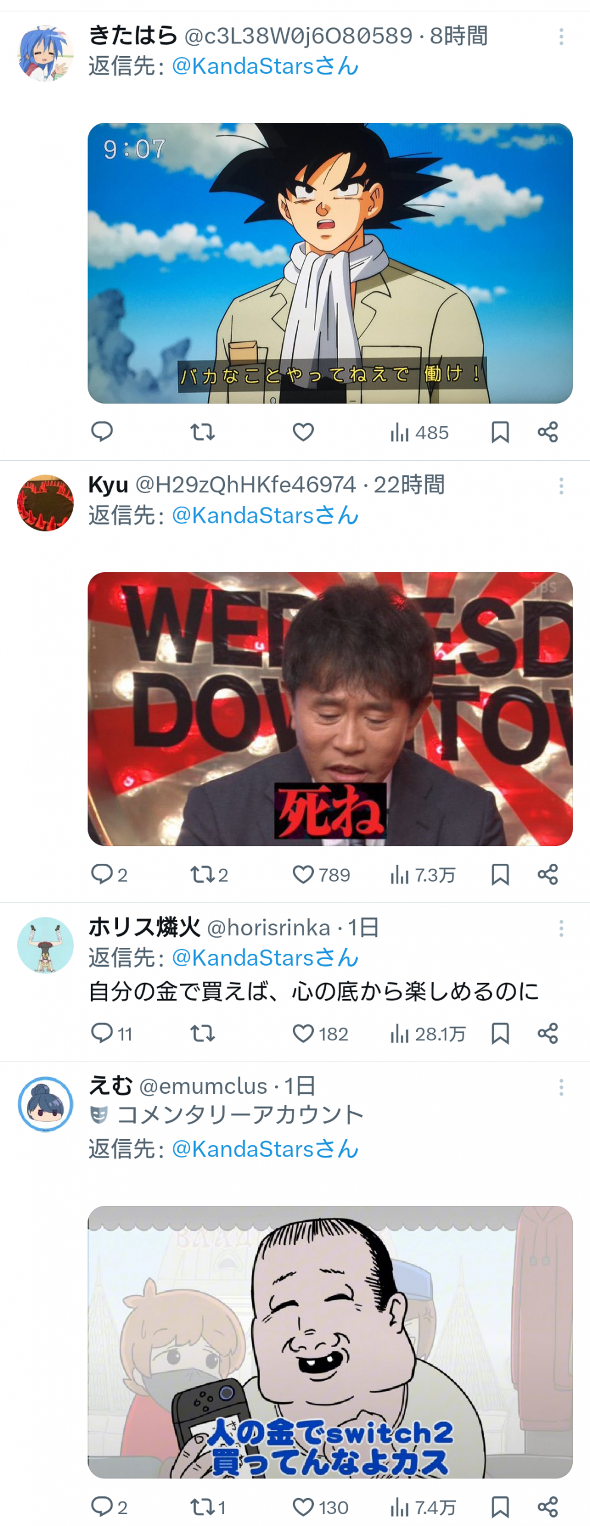The image size is (590, 1526).
Task: Share Kyu's tweet via share icon
Action: pyautogui.click(x=548, y=874)
